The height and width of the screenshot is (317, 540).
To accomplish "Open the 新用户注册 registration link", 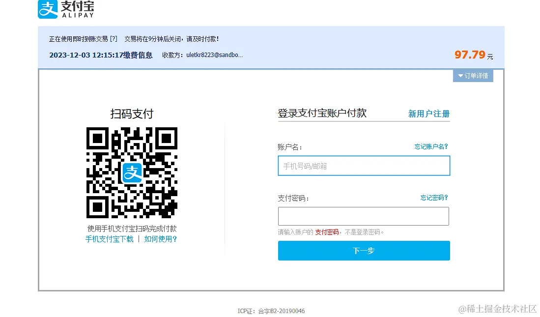I will pyautogui.click(x=429, y=114).
